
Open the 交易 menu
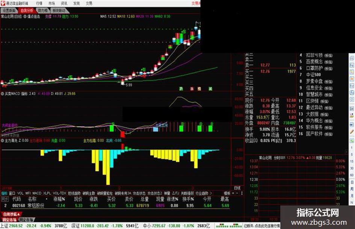[x=89, y=3]
